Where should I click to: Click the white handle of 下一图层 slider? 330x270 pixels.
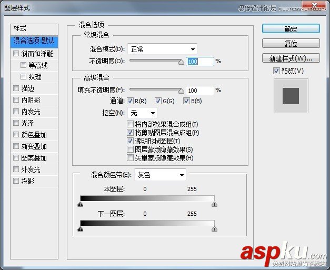[214, 229]
